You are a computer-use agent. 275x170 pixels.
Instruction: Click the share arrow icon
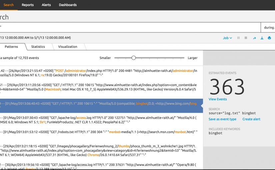tap(254, 38)
